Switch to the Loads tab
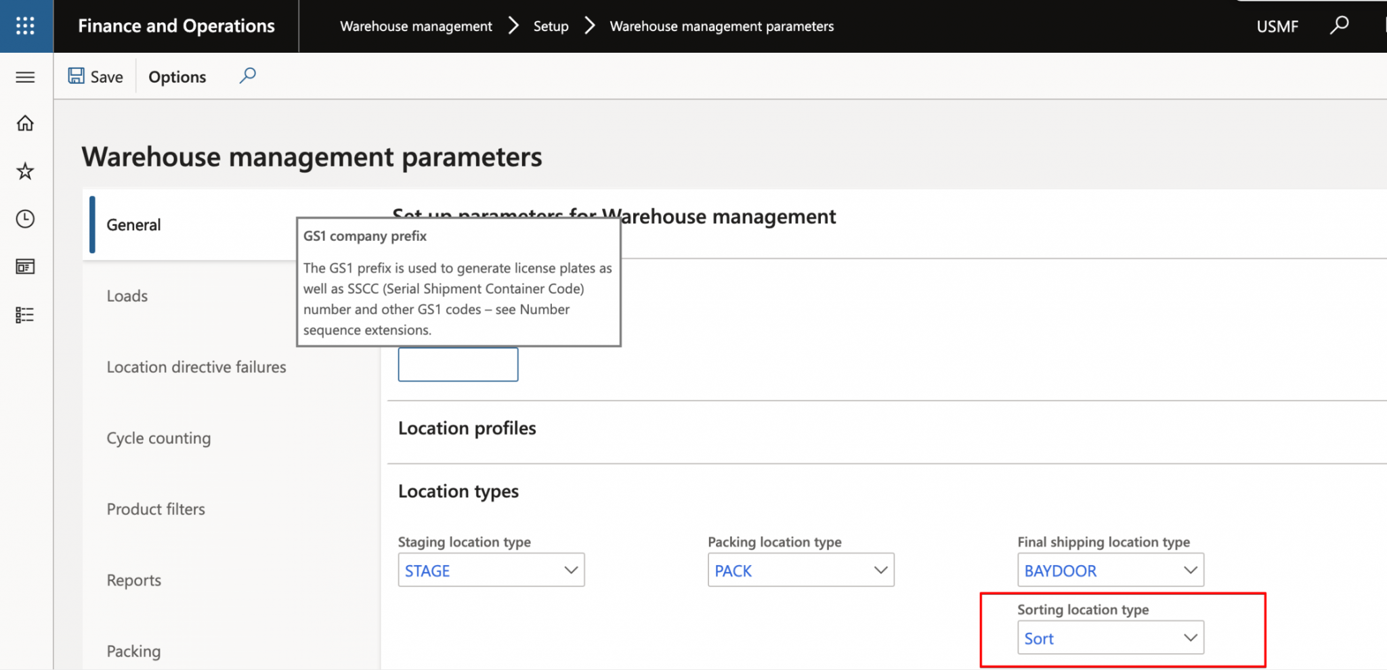Image resolution: width=1387 pixels, height=670 pixels. point(127,296)
